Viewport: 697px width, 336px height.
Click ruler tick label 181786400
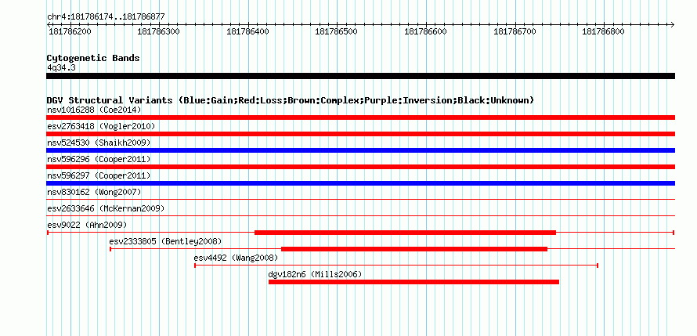247,31
